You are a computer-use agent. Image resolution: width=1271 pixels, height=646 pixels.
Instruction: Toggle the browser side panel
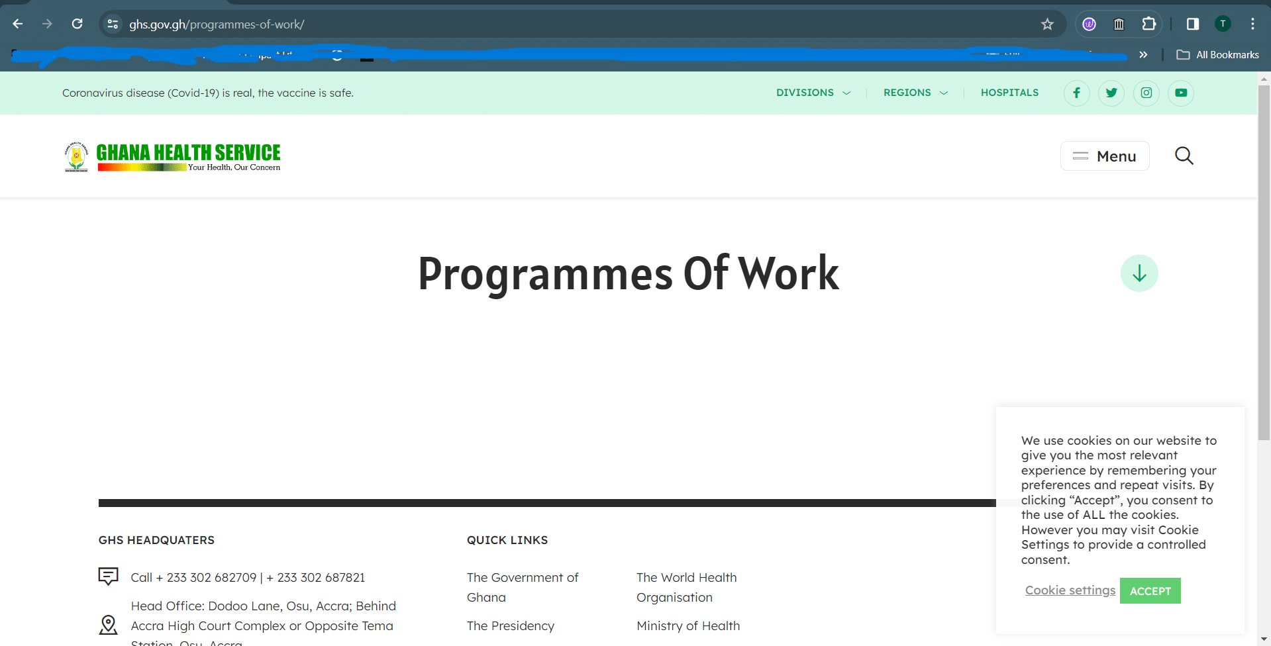(x=1192, y=24)
